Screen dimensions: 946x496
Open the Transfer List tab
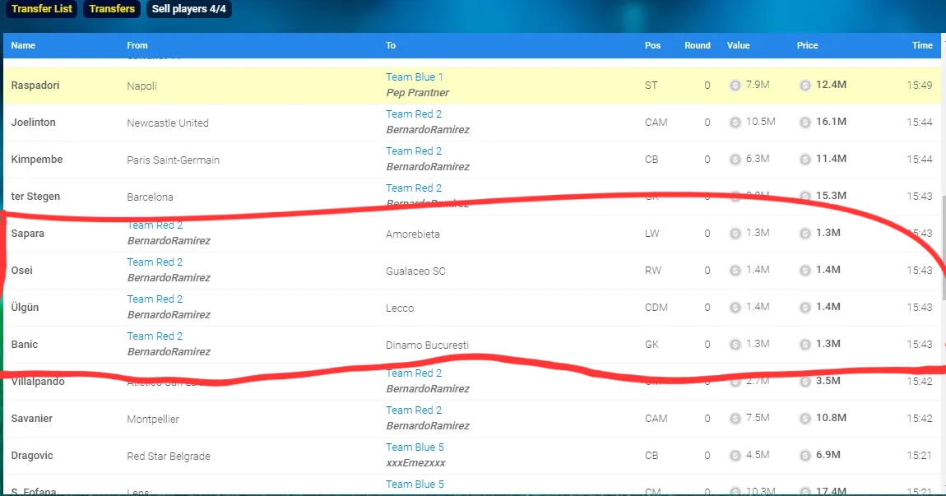42,9
